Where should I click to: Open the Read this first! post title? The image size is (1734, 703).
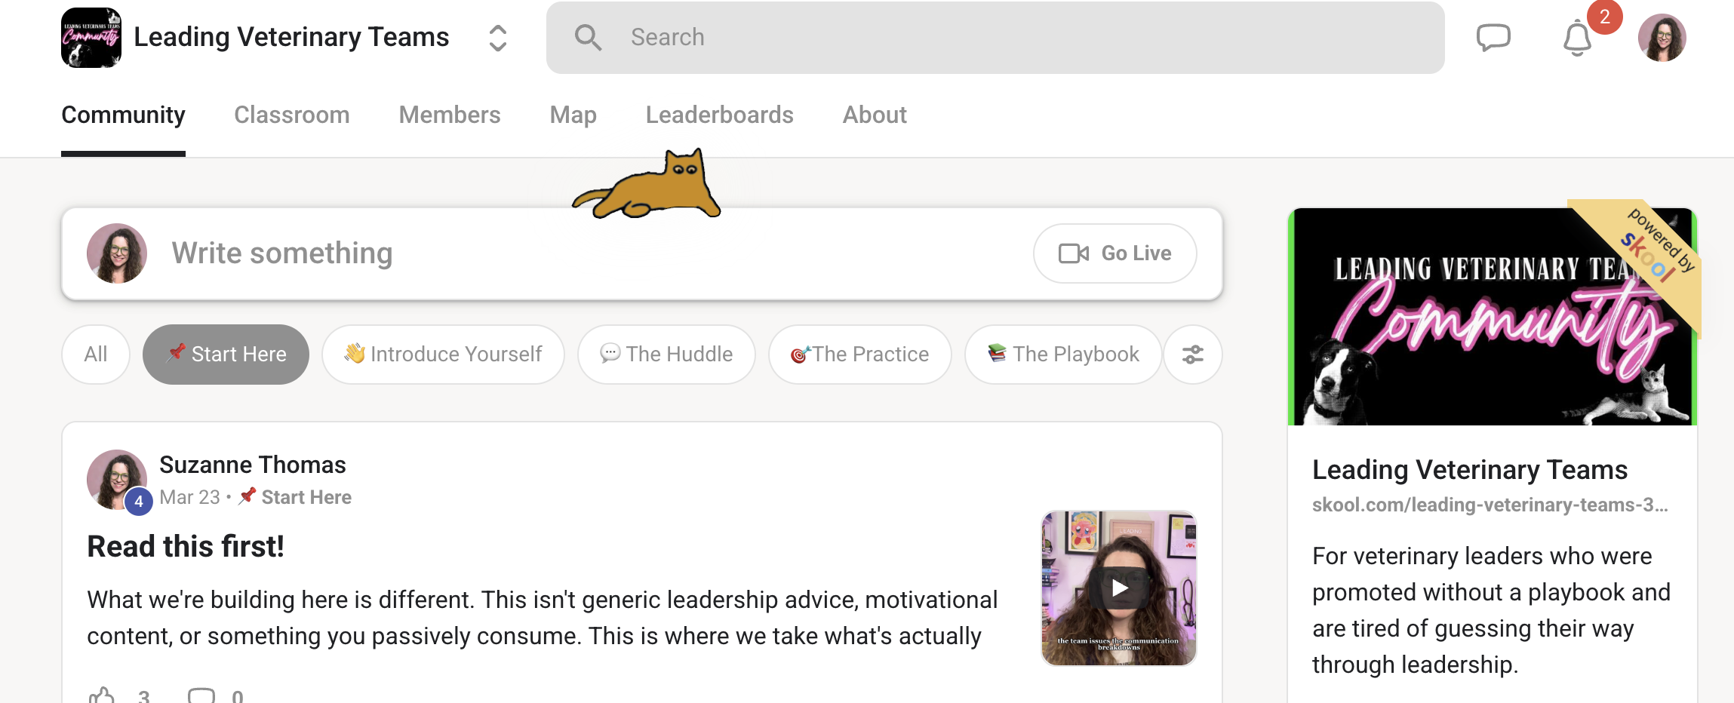(x=186, y=546)
